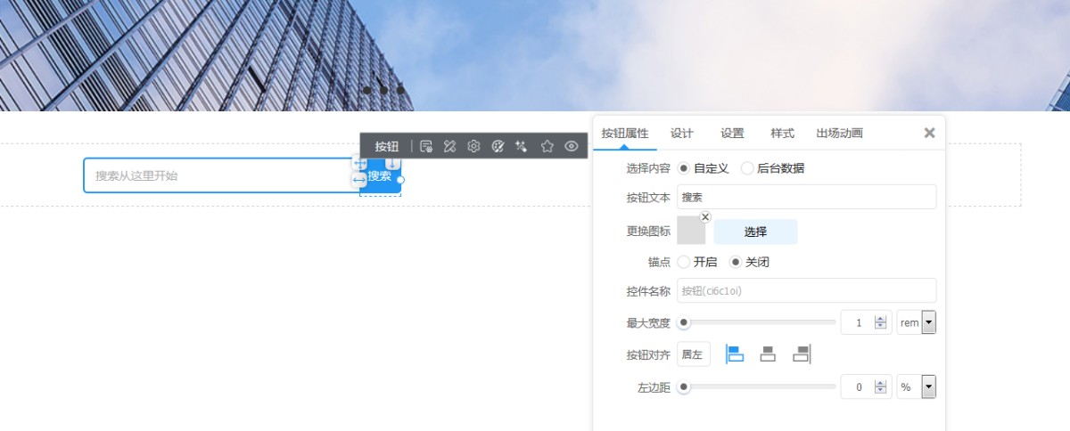
Task: Click the 左边距 label text
Action: (654, 387)
